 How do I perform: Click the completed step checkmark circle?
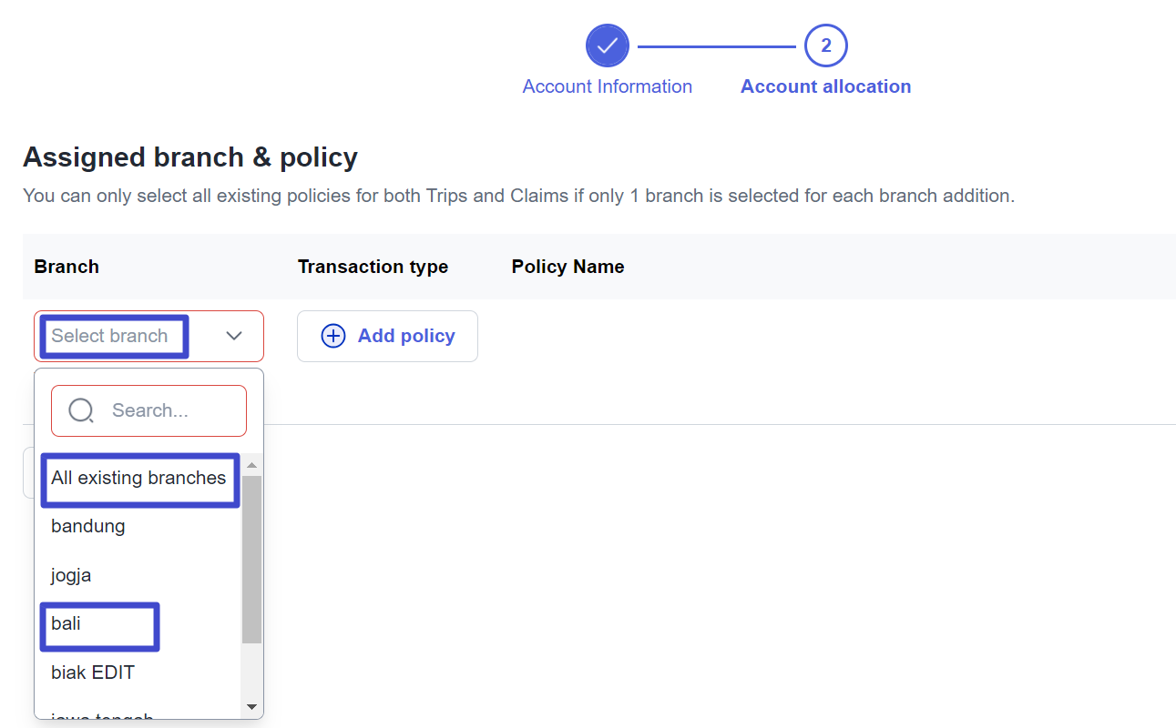(607, 45)
